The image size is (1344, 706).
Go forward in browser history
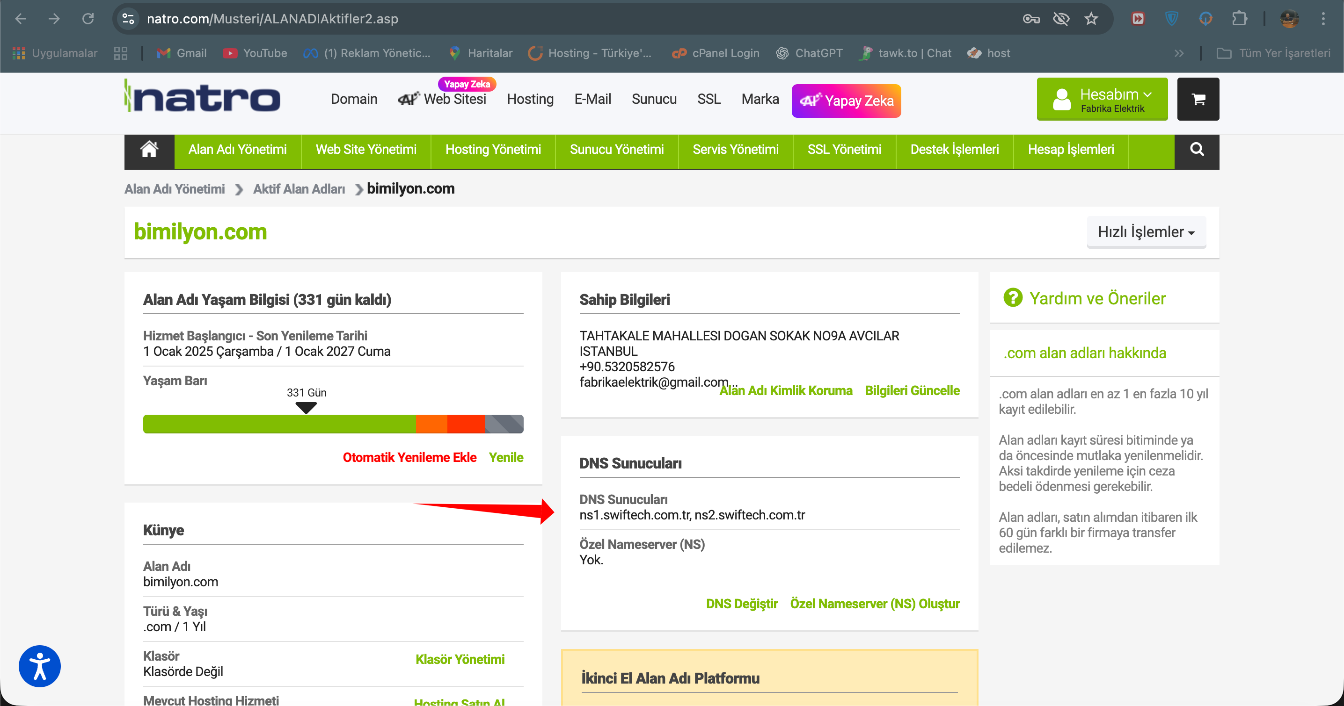point(54,19)
